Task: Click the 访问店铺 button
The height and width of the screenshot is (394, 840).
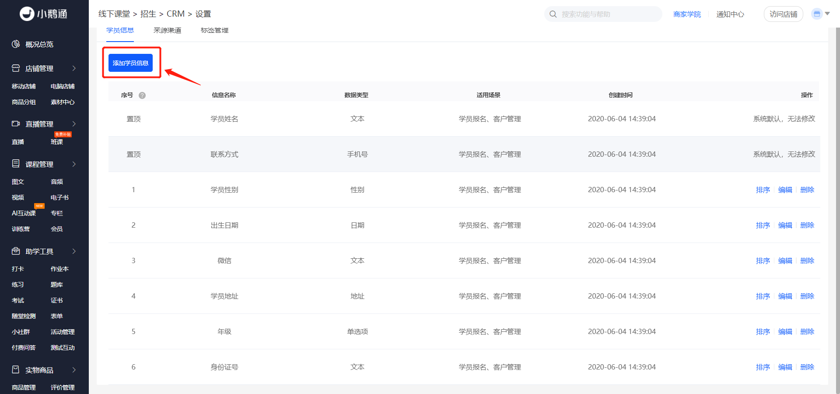Action: (x=783, y=14)
